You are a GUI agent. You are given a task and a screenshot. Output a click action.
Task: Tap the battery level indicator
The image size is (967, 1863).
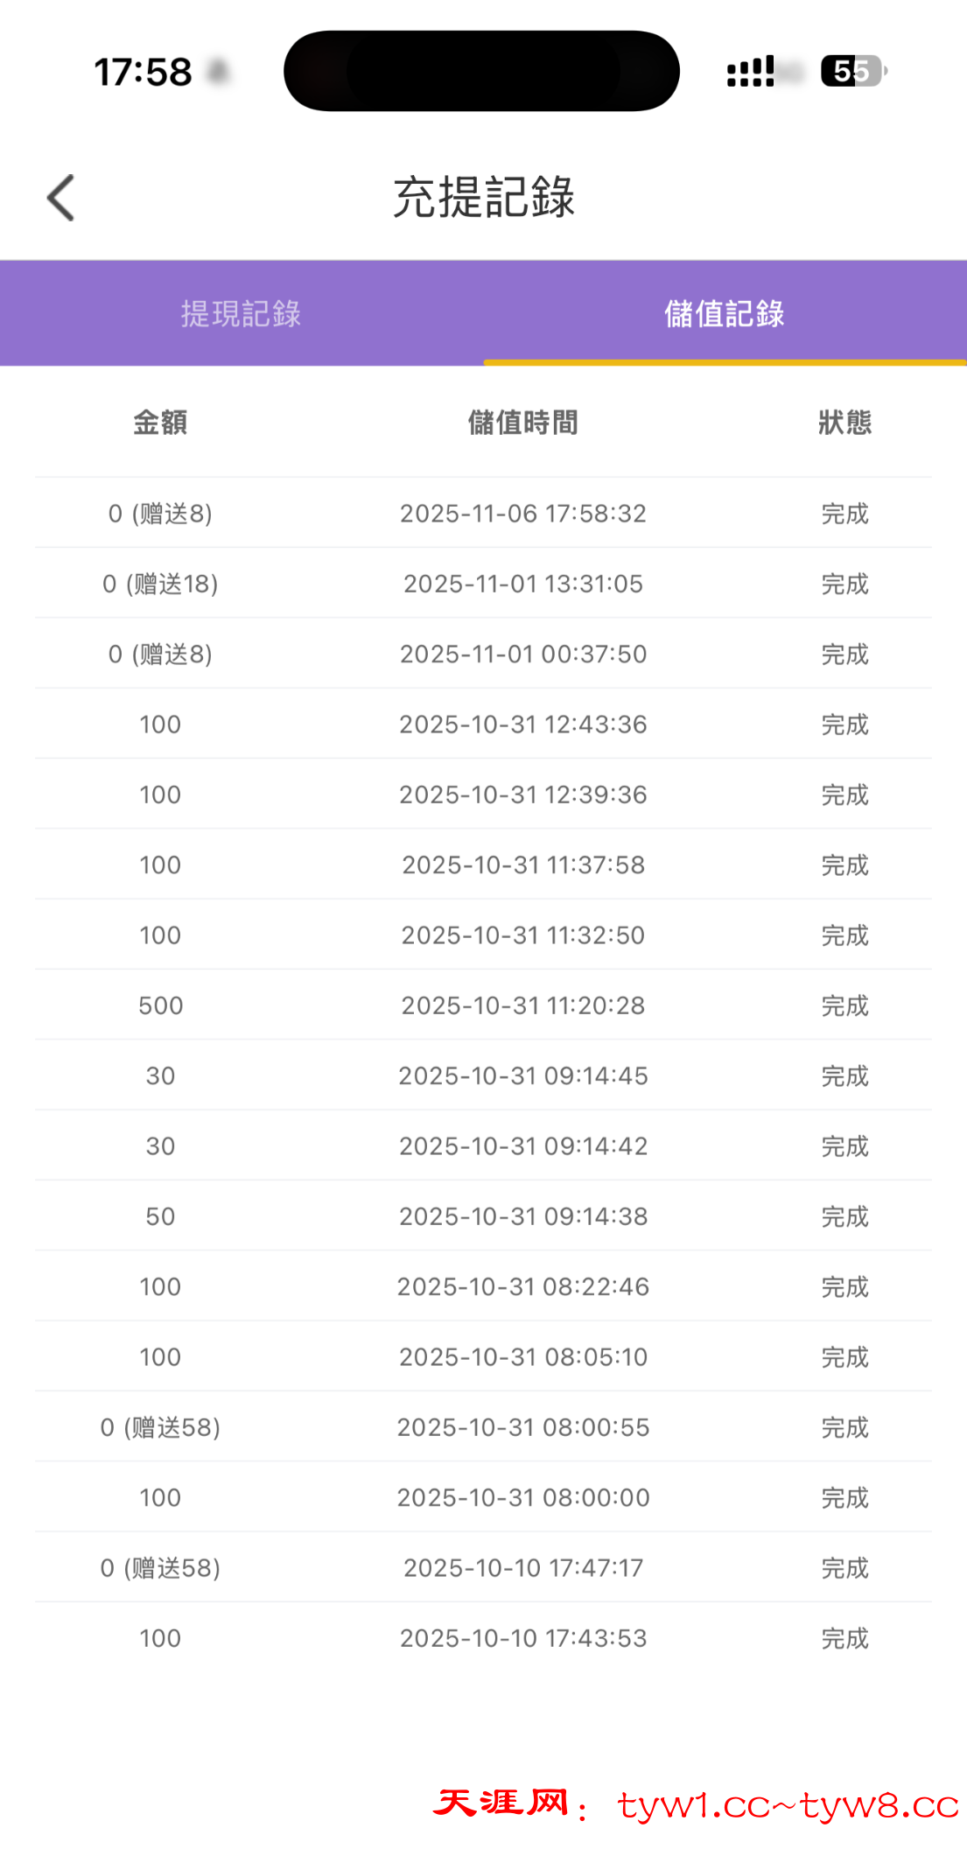coord(853,71)
